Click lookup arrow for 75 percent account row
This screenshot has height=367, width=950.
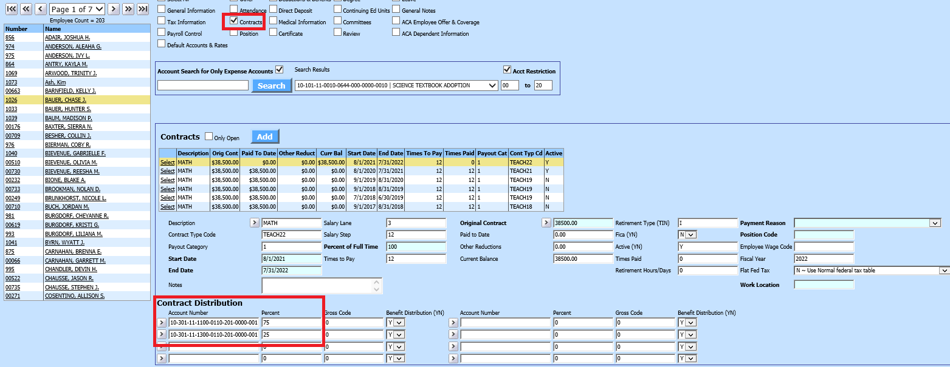tap(162, 323)
